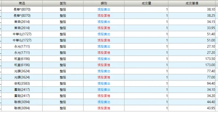The height and width of the screenshot is (113, 218).
Task: Select 現股買進 in the 27.20 row
Action: point(104,53)
